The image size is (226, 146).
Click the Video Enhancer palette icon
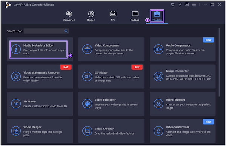pyautogui.click(x=87, y=104)
